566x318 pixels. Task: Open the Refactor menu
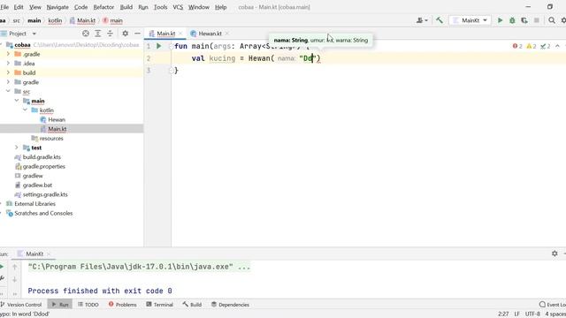tap(103, 7)
